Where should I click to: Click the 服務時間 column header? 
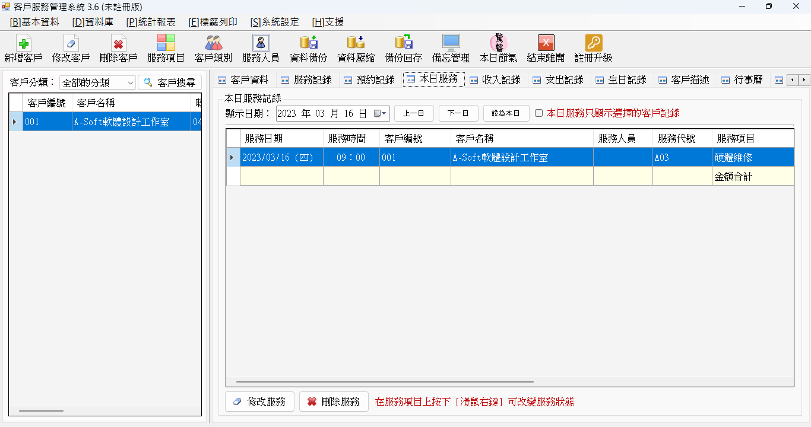[351, 138]
